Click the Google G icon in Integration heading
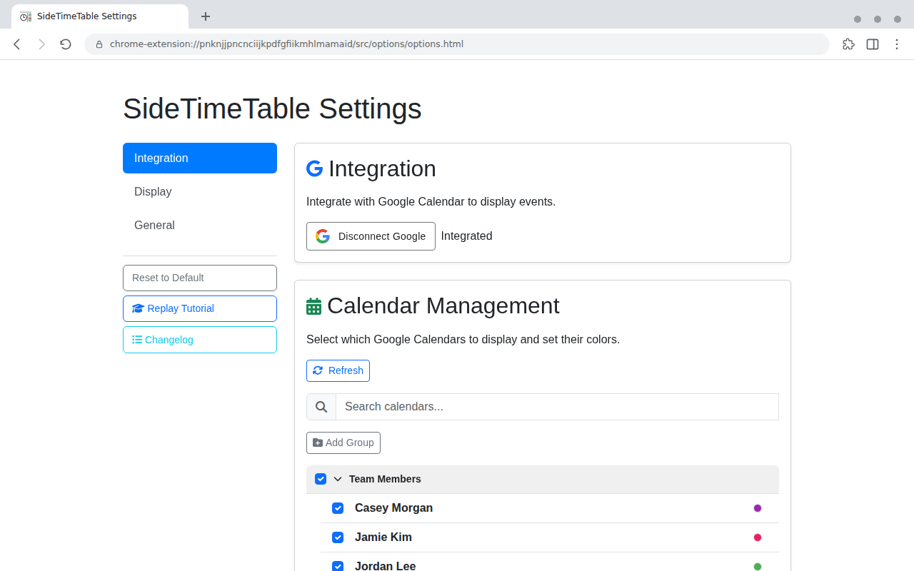Screen dimensions: 914x571 click(315, 168)
